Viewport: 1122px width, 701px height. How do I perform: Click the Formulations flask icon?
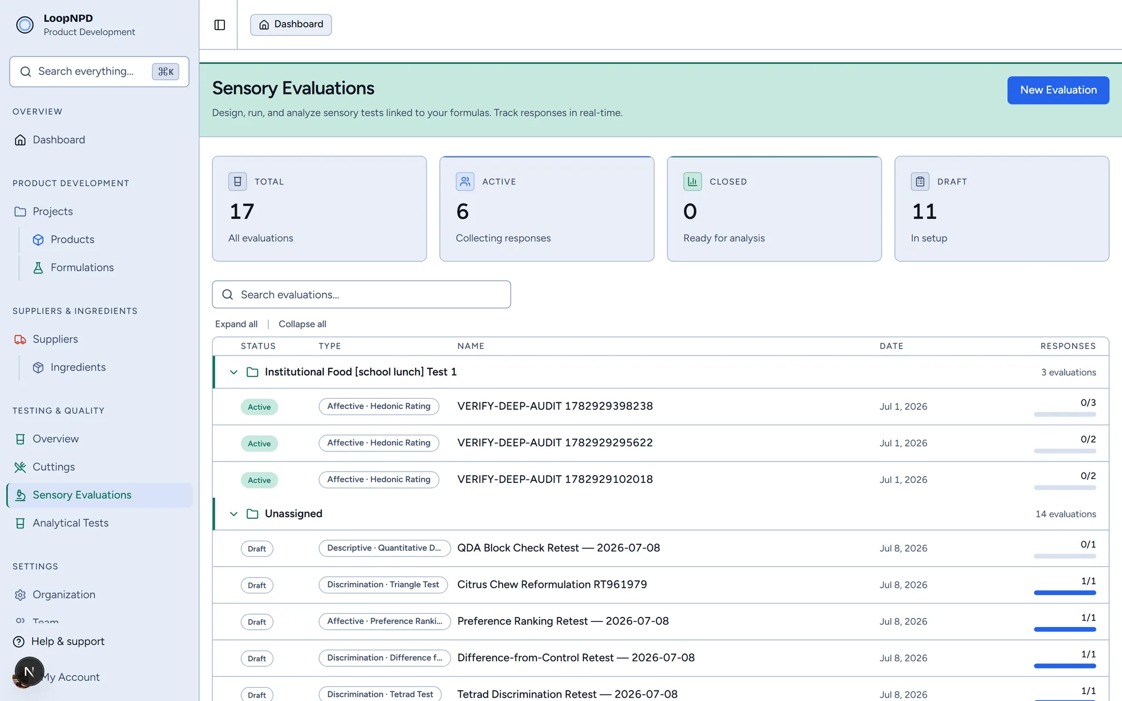coord(38,268)
